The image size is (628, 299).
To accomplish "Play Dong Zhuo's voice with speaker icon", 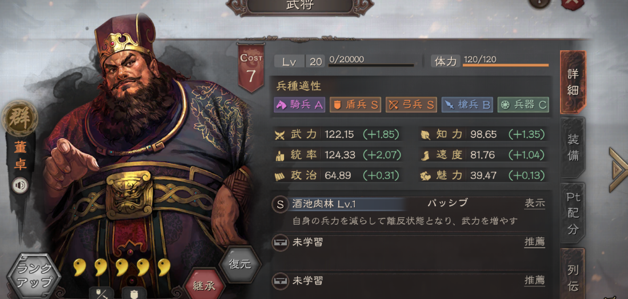I will (x=19, y=186).
